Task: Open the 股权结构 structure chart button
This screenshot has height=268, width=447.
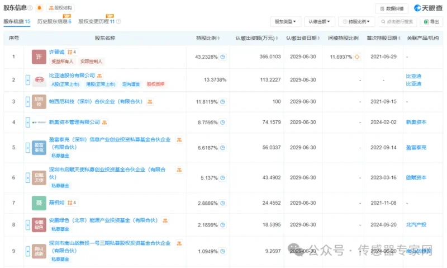Action: 60,8
